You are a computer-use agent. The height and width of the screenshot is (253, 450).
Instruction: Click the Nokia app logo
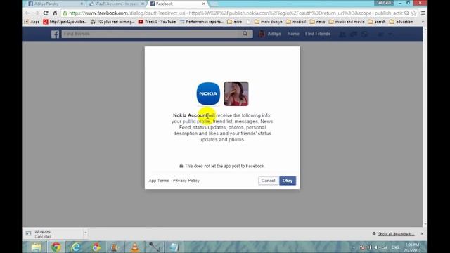pos(208,93)
